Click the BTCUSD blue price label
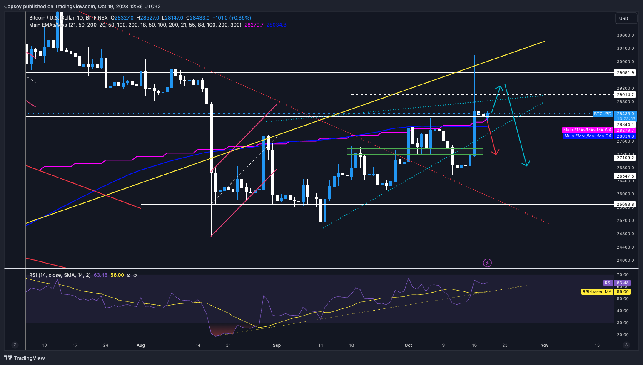Viewport: 643px width, 365px height. pyautogui.click(x=603, y=113)
